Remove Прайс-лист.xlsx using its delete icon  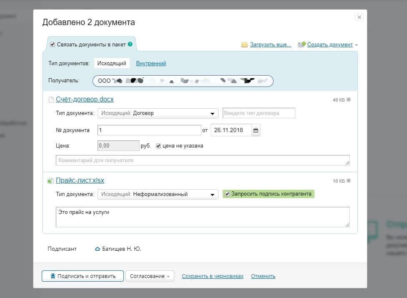[349, 181]
